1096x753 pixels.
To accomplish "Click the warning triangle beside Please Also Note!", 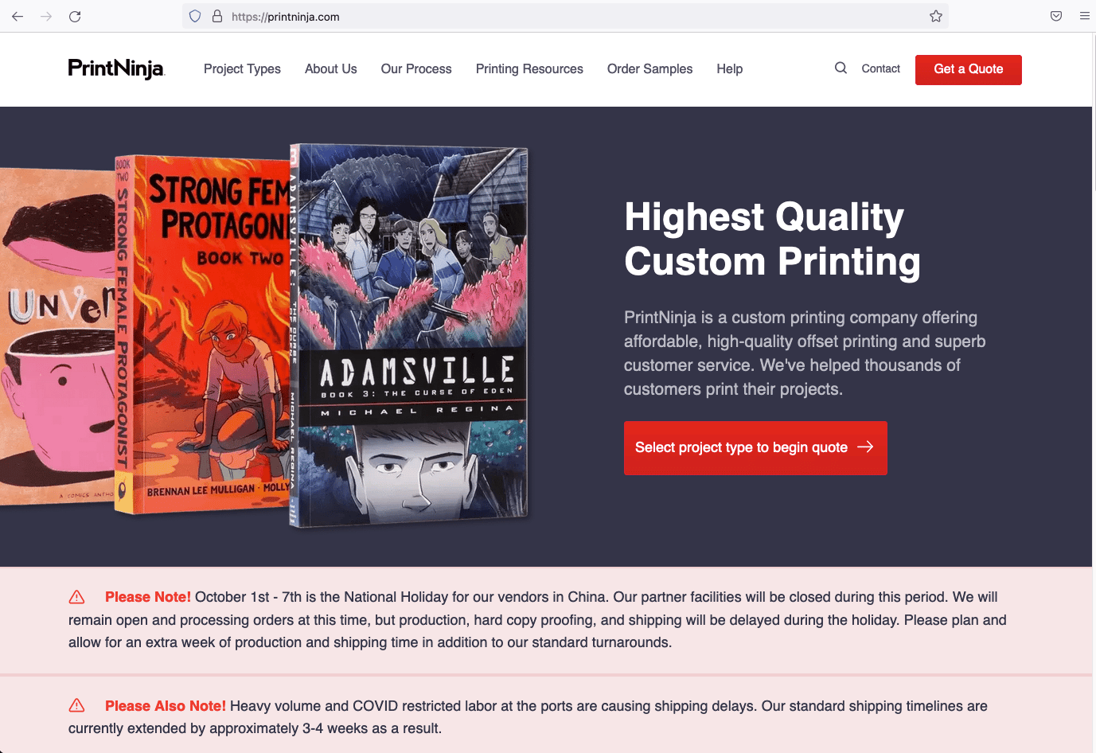I will click(x=77, y=705).
